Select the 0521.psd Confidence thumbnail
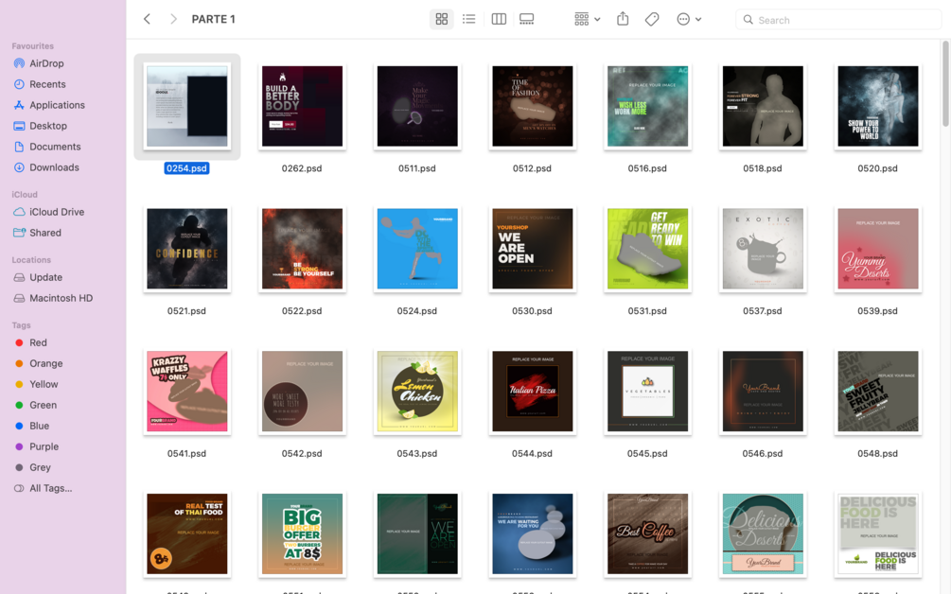Viewport: 951px width, 594px height. [186, 249]
